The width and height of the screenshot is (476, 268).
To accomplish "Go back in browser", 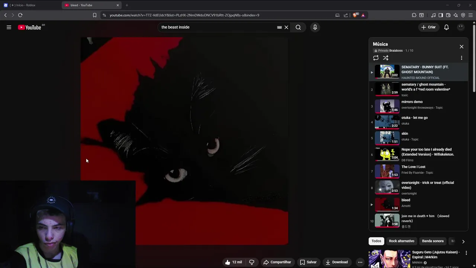I will tap(5, 15).
